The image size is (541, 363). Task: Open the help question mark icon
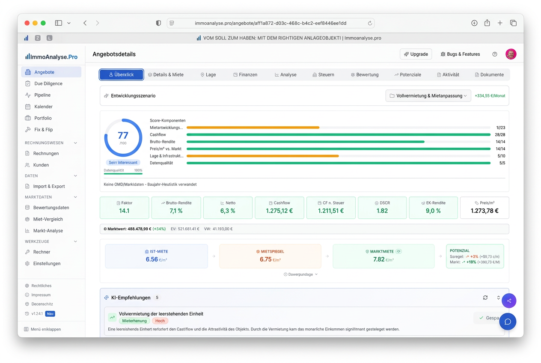tap(495, 54)
